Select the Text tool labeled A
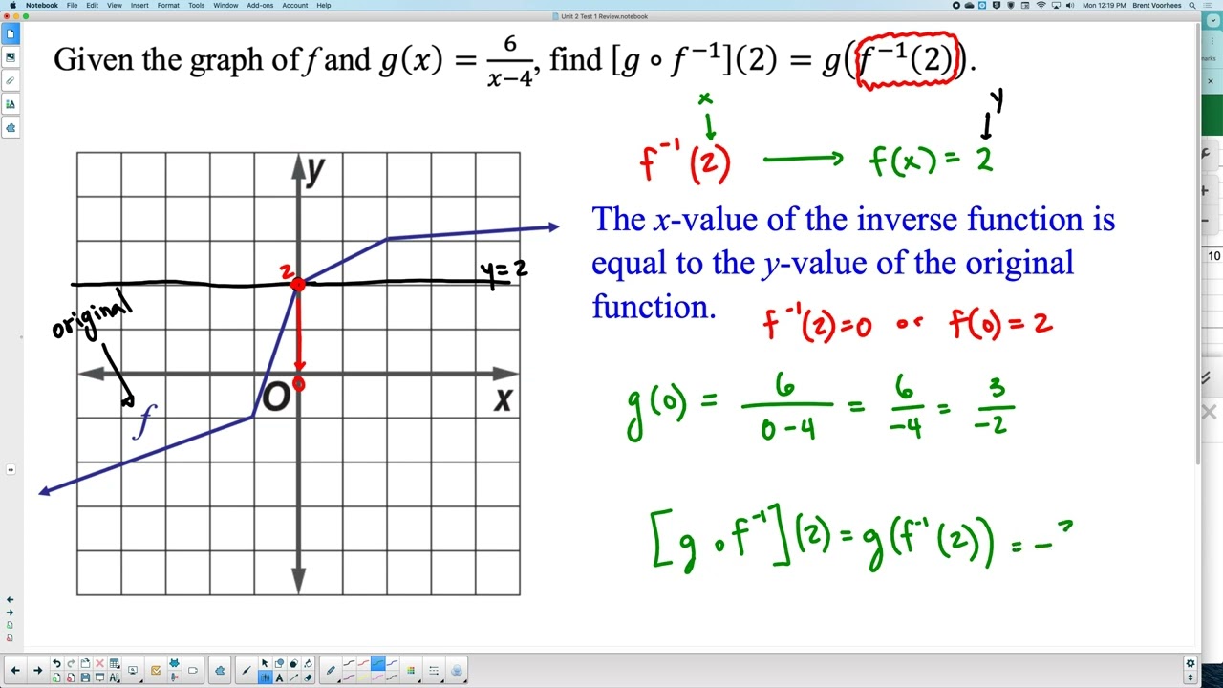Image resolution: width=1223 pixels, height=688 pixels. [x=279, y=677]
